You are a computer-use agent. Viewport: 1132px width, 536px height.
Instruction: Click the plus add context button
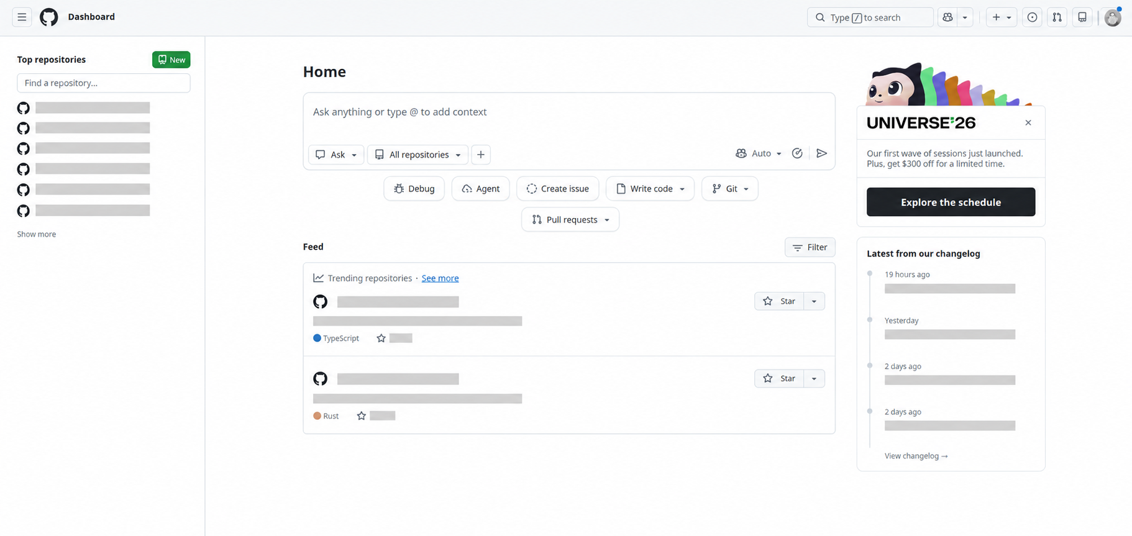click(x=481, y=155)
